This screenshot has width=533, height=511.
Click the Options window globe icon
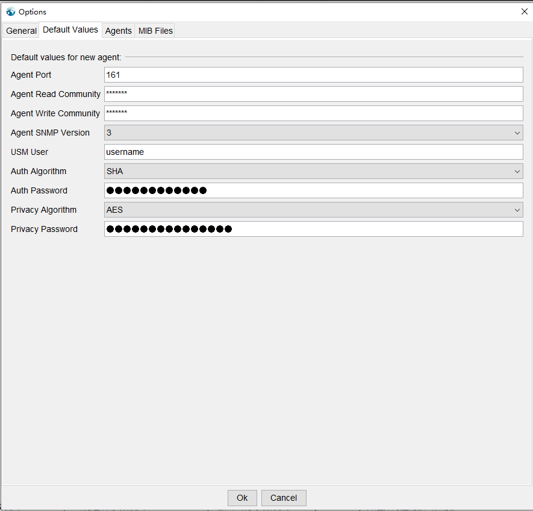[x=11, y=11]
